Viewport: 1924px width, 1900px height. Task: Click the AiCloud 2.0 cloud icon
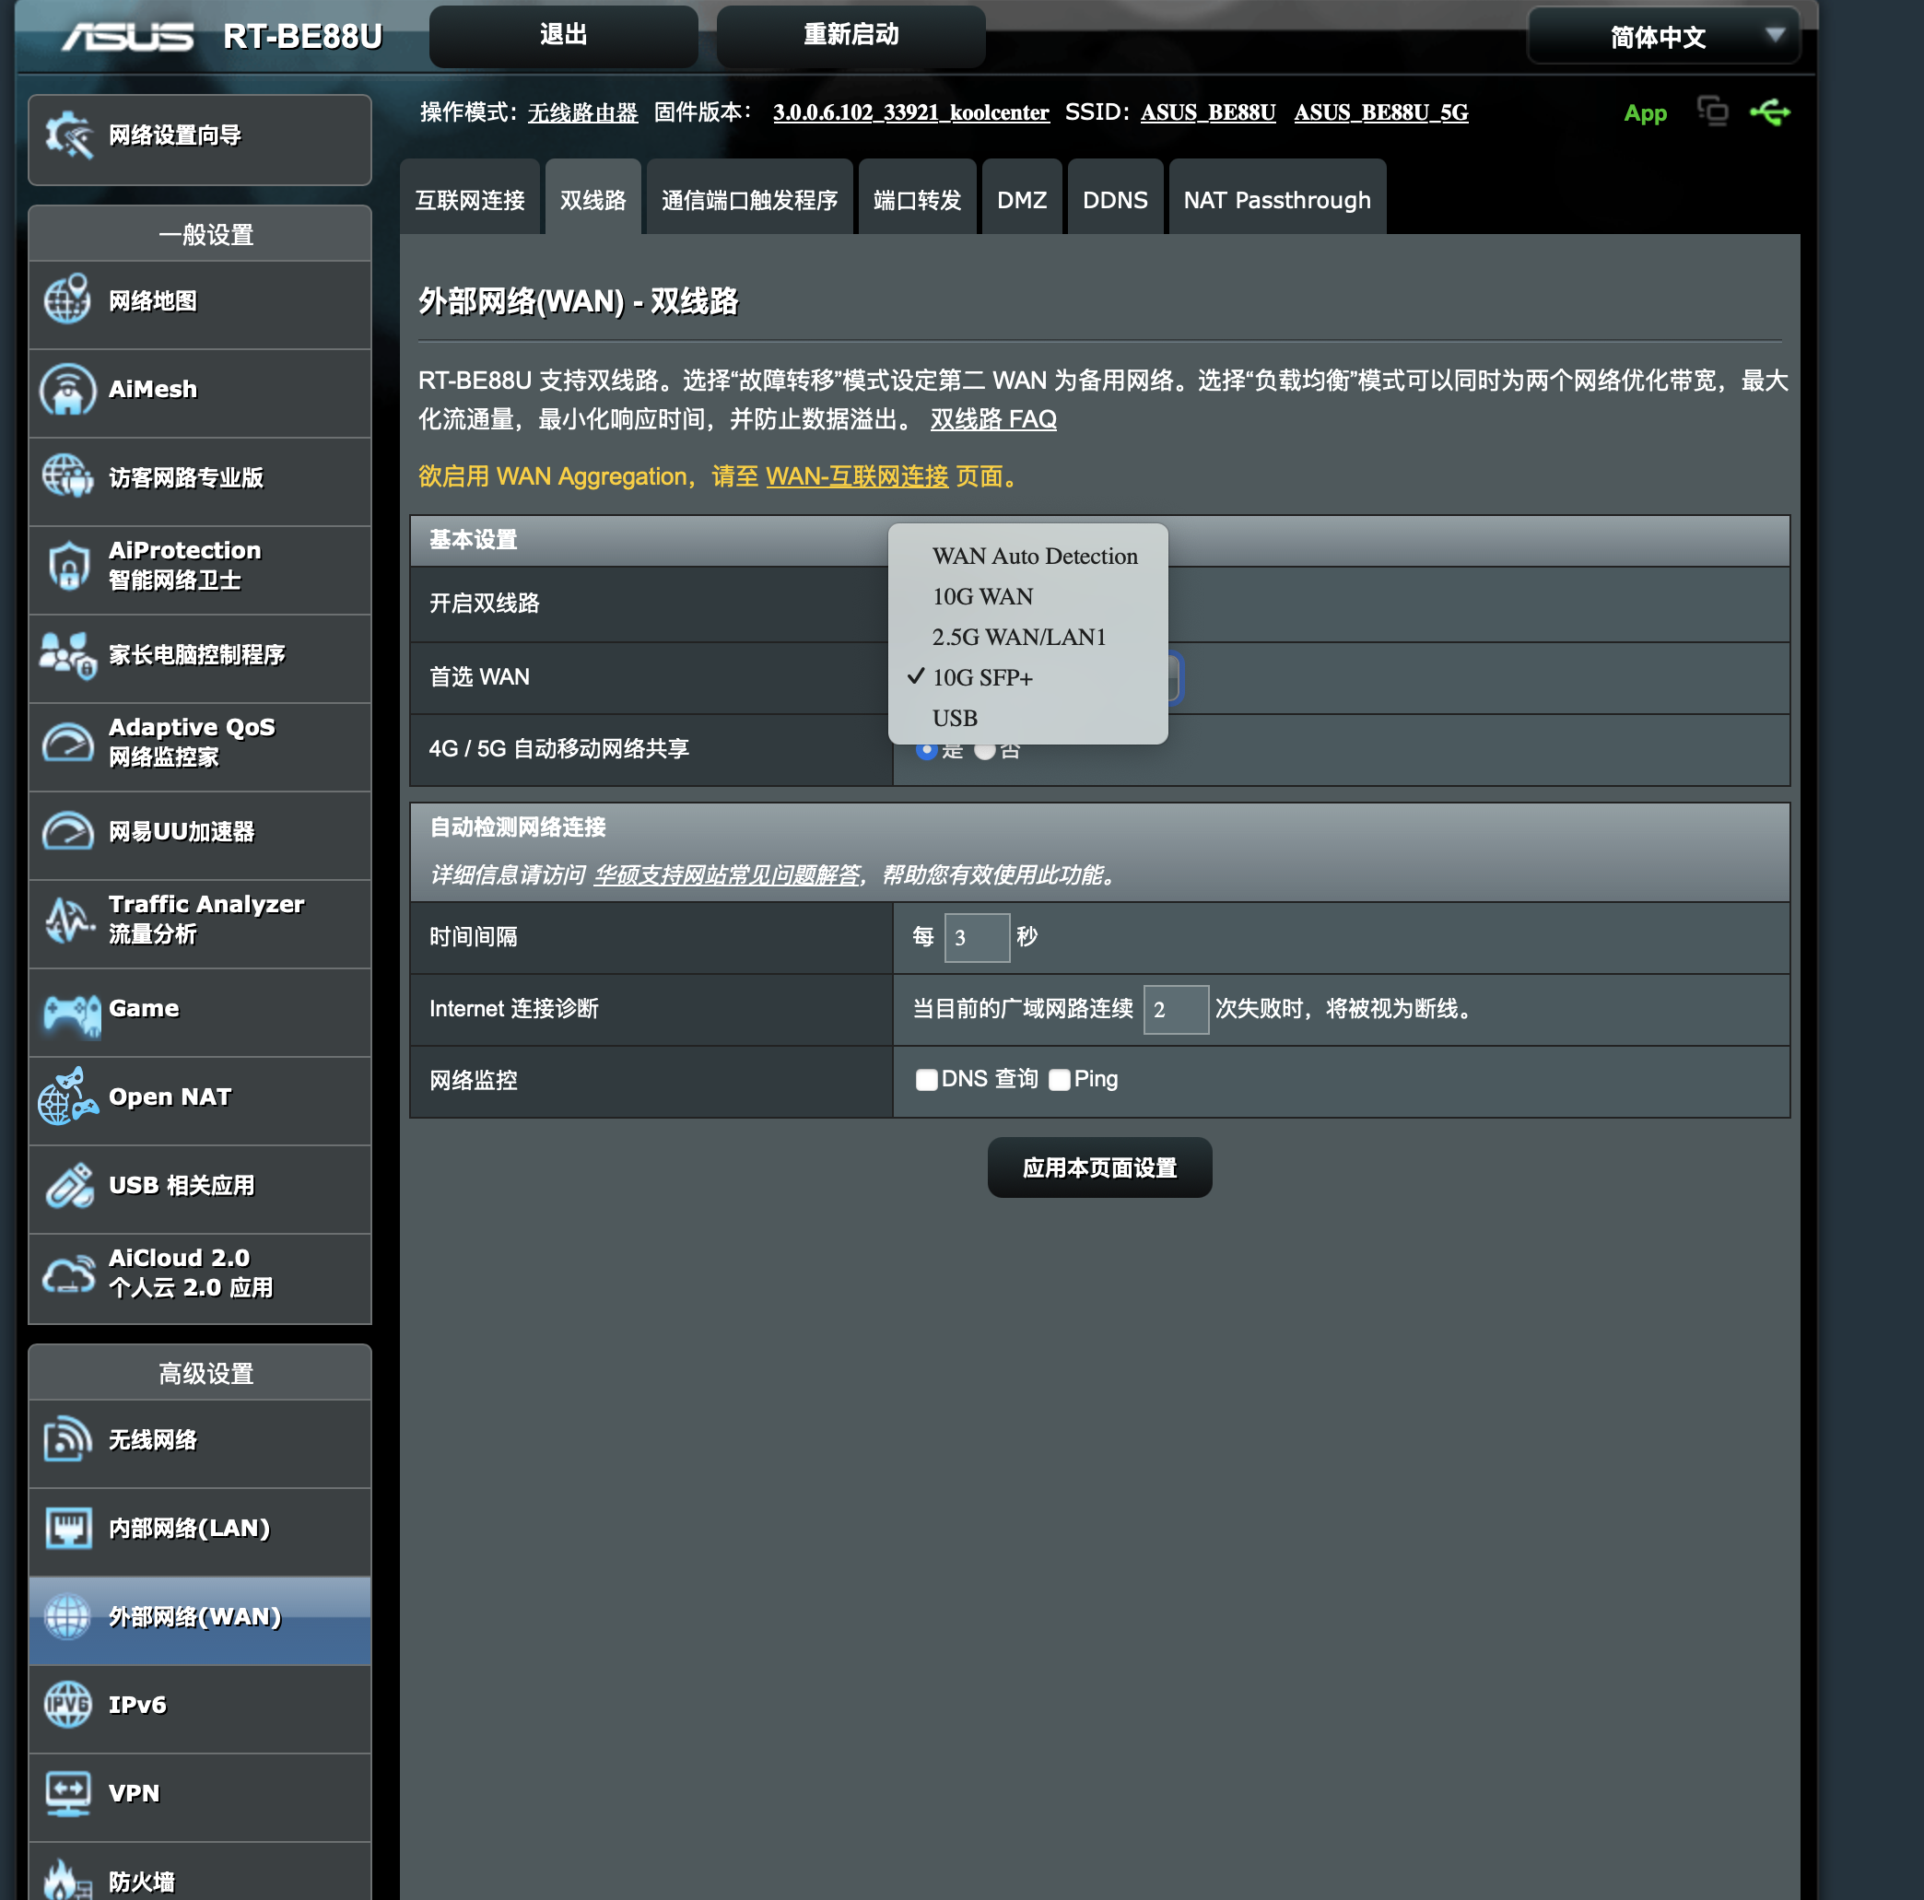(x=67, y=1273)
